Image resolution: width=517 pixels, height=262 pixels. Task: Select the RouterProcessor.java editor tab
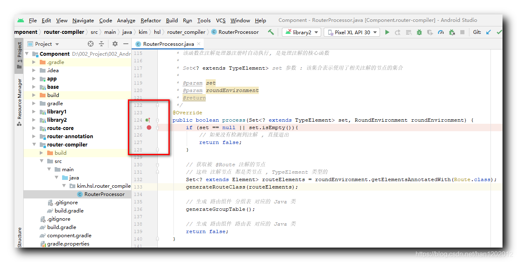pyautogui.click(x=168, y=44)
